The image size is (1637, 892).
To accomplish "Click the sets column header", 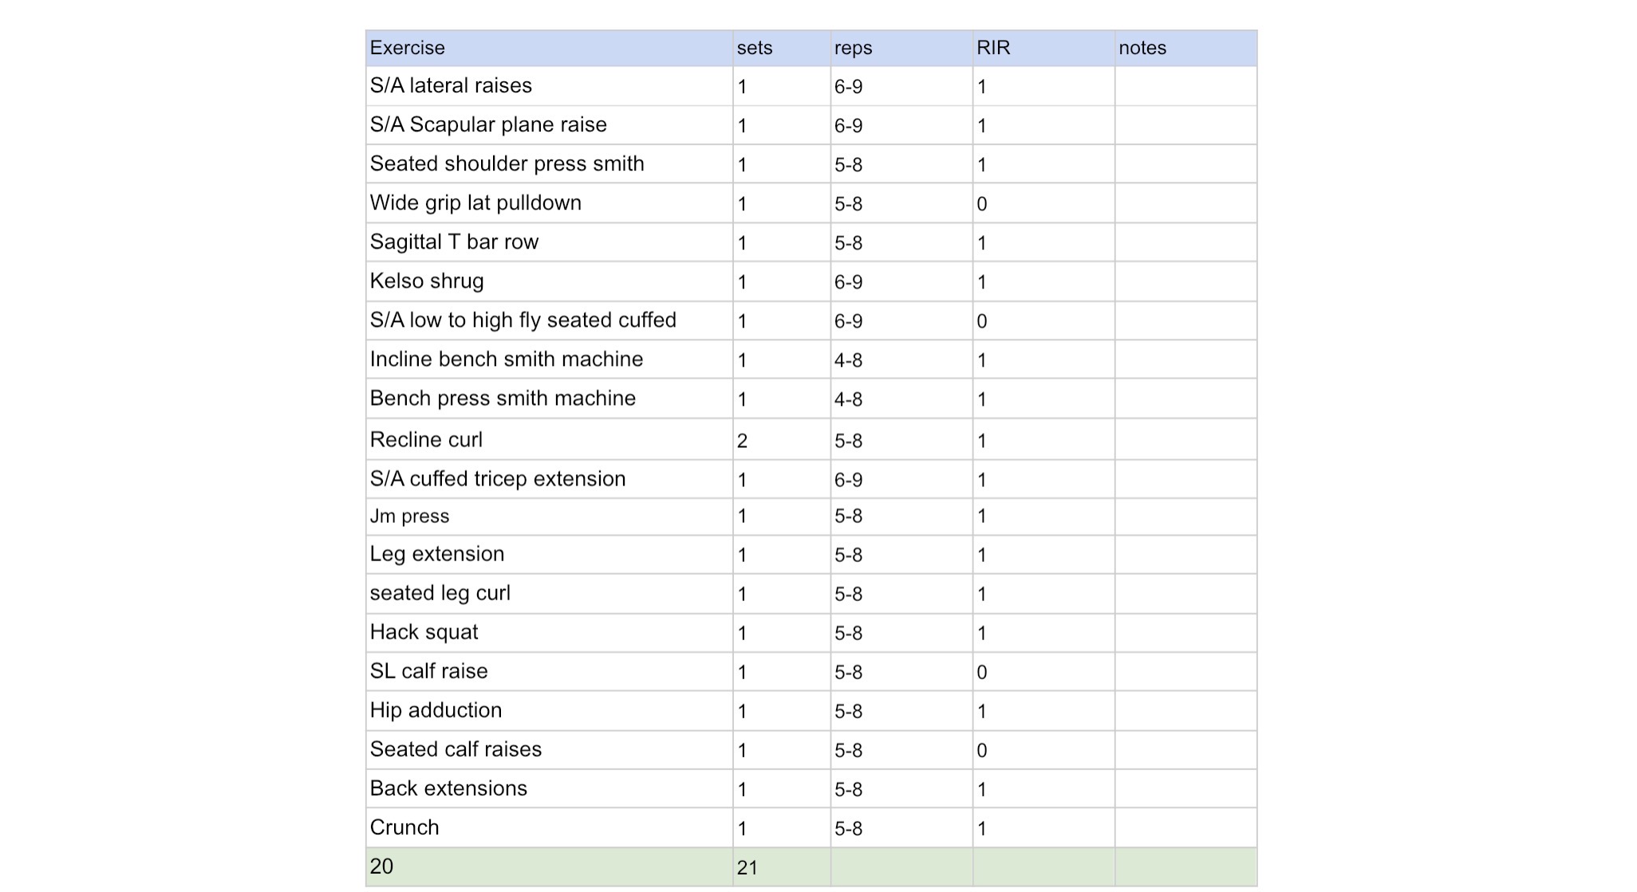I will click(x=782, y=48).
